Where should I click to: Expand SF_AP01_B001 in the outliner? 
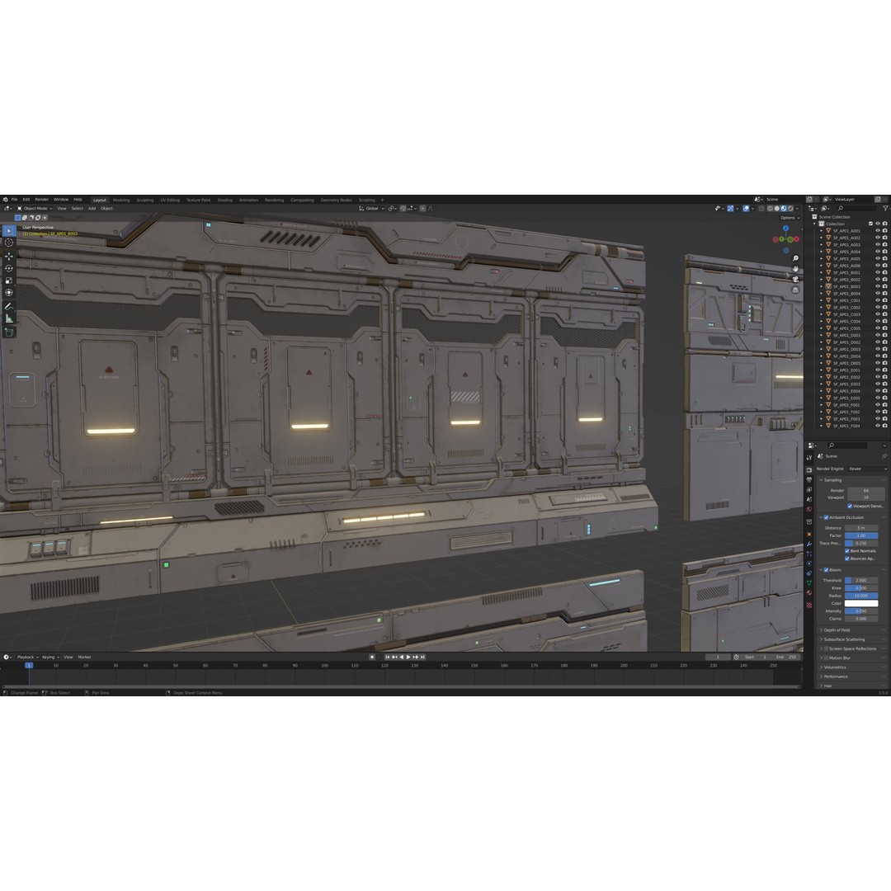click(821, 273)
